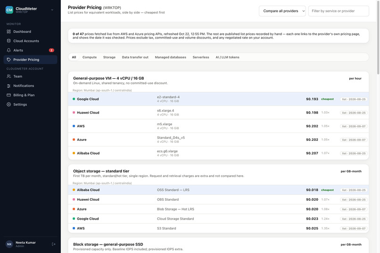
Task: Click the Cloud Accounts database icon
Action: 9,41
